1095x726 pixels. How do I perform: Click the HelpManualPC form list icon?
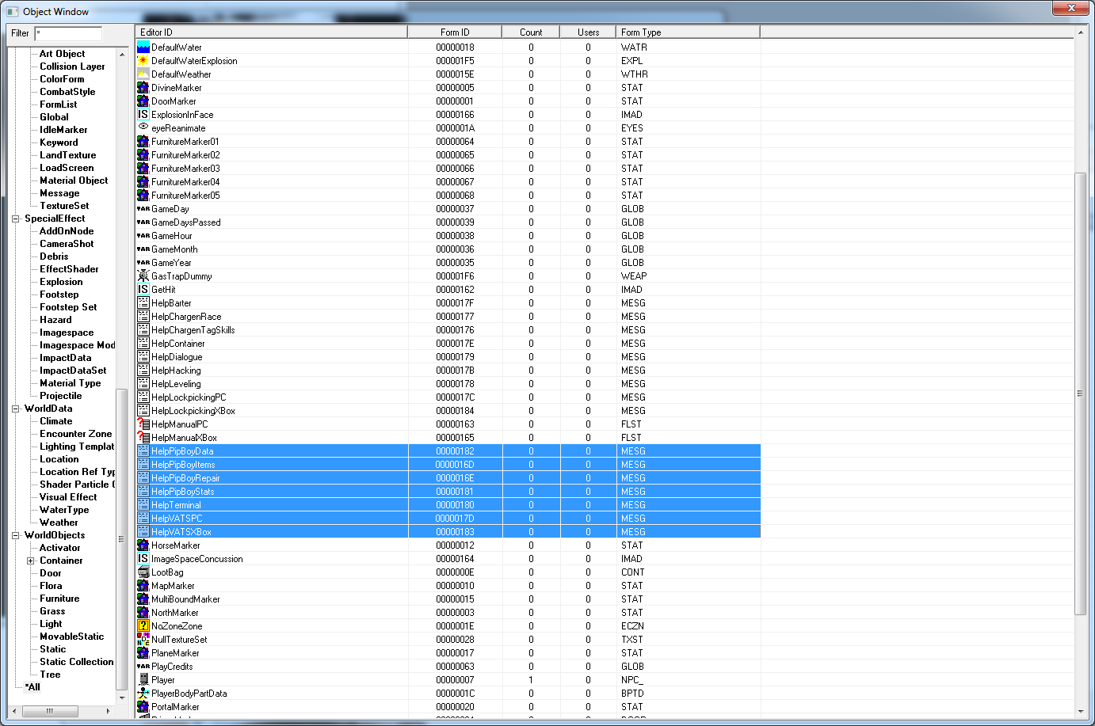point(143,424)
